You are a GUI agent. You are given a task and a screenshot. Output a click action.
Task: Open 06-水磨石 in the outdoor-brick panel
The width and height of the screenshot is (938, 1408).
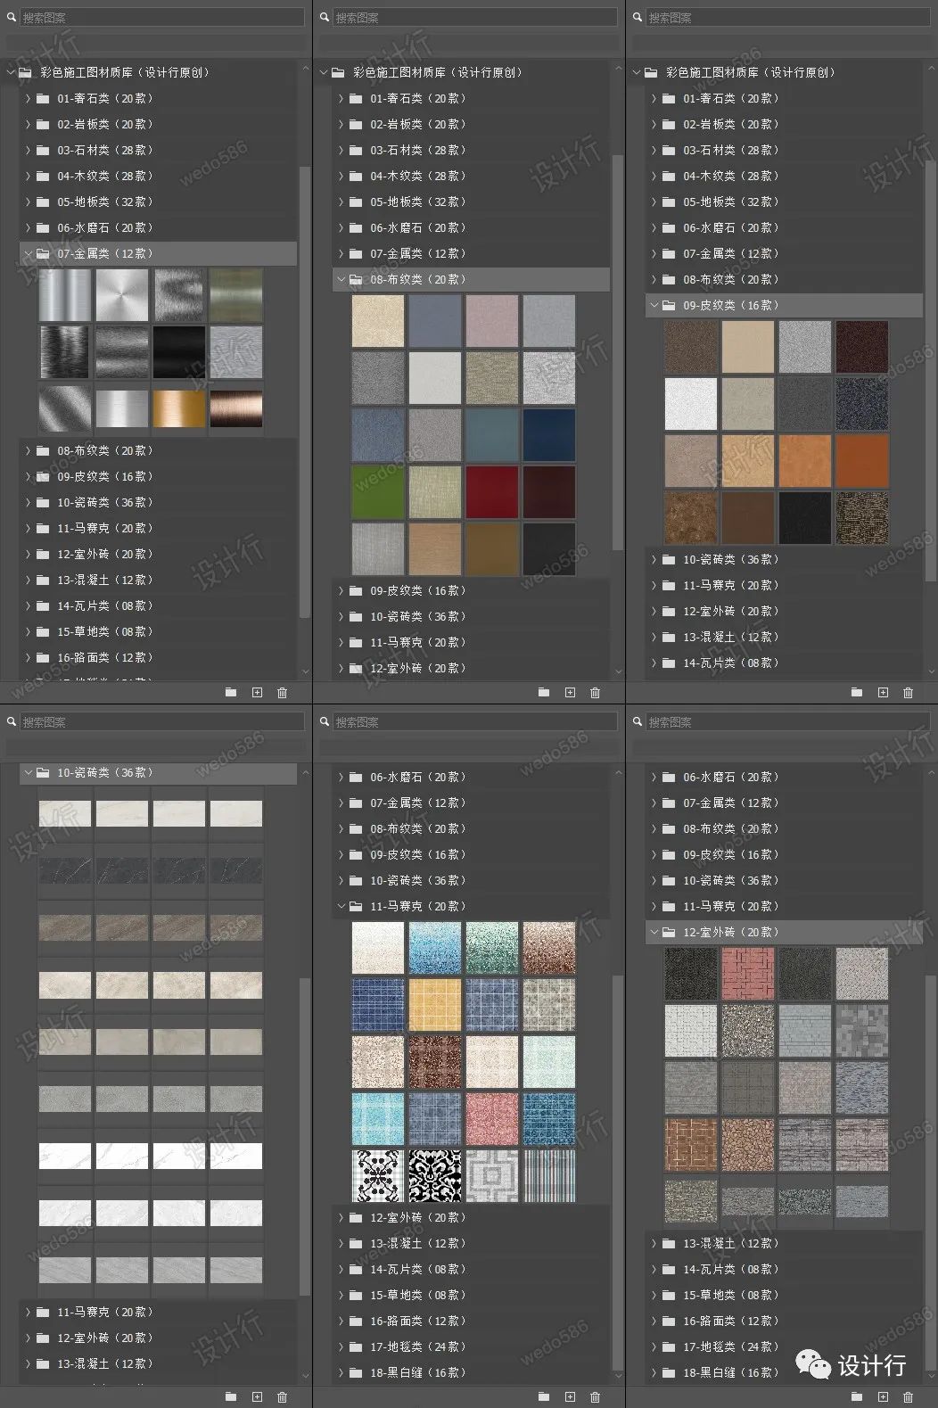click(x=784, y=777)
